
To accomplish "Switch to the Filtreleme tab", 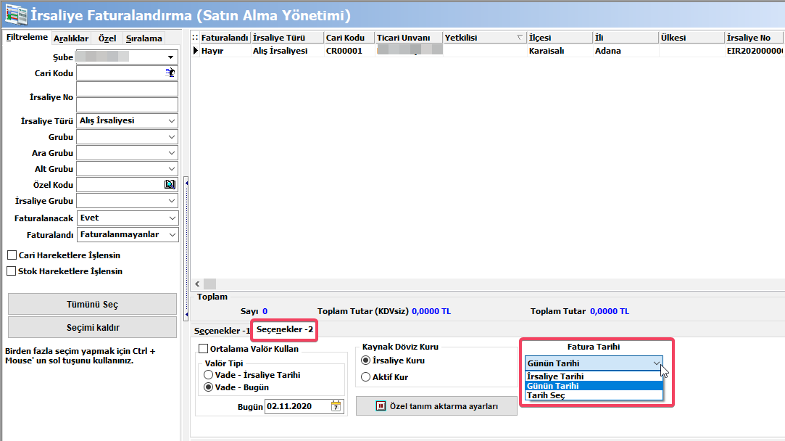I will (x=27, y=37).
